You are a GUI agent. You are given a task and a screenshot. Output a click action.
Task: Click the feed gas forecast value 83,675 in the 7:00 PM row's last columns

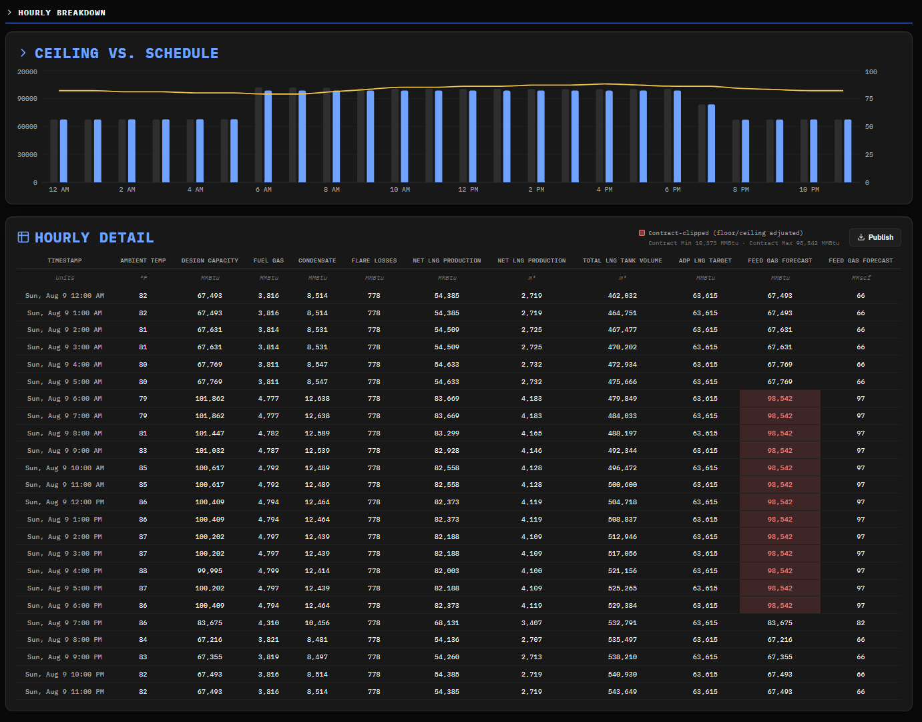[780, 623]
